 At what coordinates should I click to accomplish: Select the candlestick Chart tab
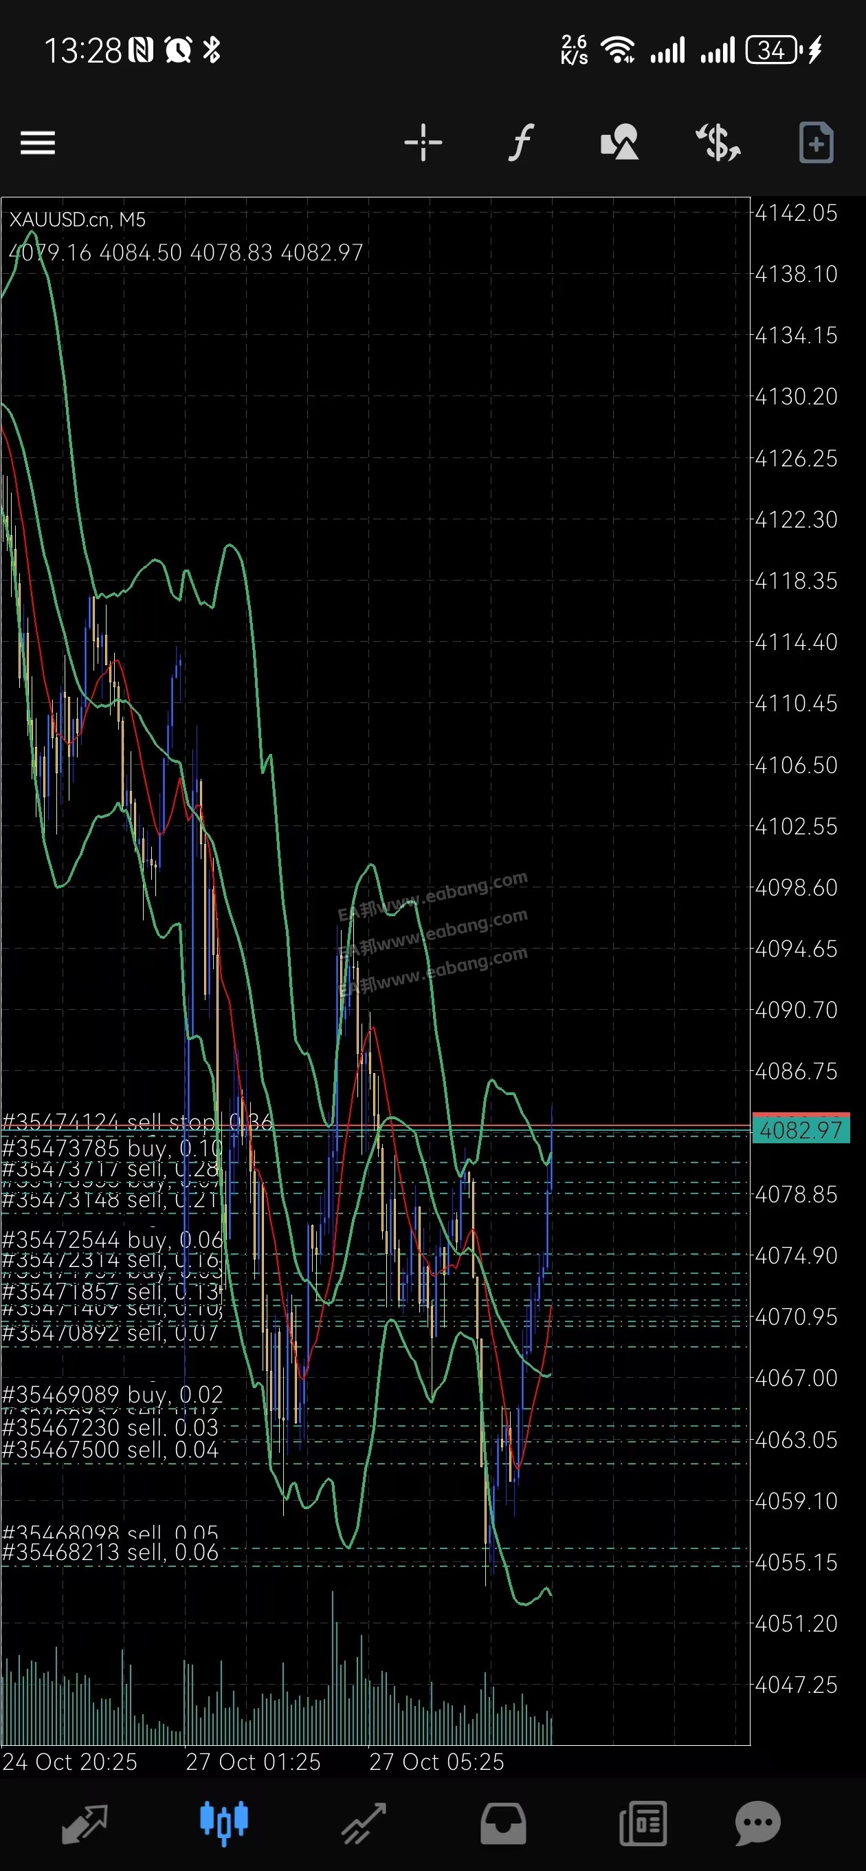pos(223,1823)
